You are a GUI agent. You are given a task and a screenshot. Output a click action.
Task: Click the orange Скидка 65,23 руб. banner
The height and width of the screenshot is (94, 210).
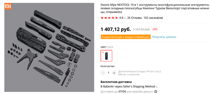(x=126, y=37)
